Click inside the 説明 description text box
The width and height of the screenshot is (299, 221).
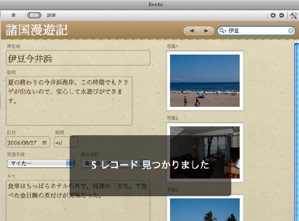coord(69,101)
